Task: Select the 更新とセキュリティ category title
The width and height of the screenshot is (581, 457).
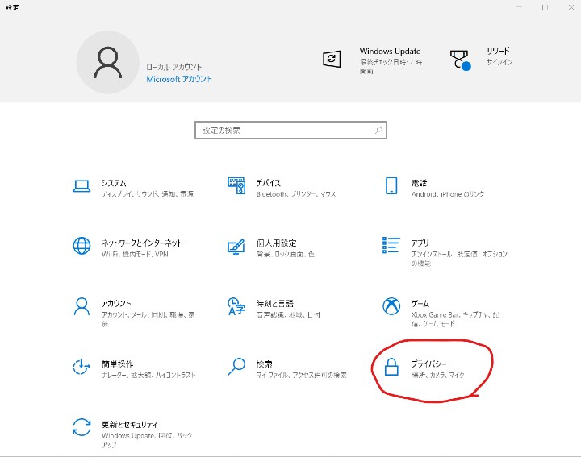Action: pyautogui.click(x=130, y=425)
